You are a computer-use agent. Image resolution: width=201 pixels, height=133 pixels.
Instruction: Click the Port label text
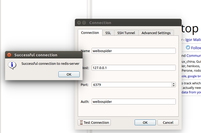coord(84,85)
